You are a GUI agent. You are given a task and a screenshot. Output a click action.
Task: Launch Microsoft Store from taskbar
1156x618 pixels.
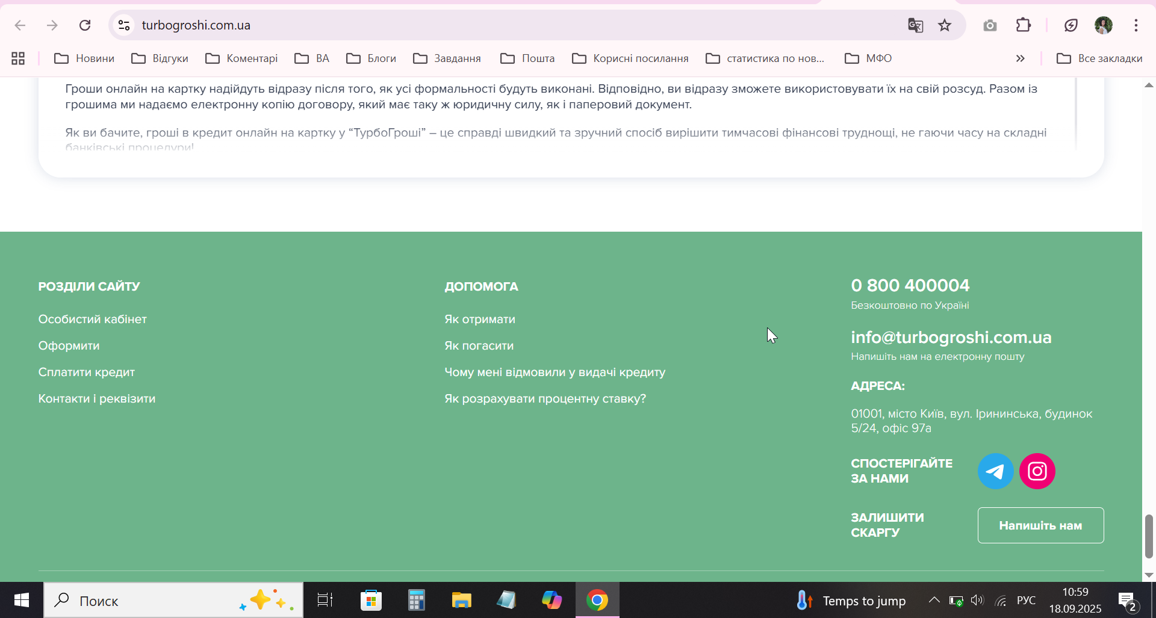click(x=371, y=600)
